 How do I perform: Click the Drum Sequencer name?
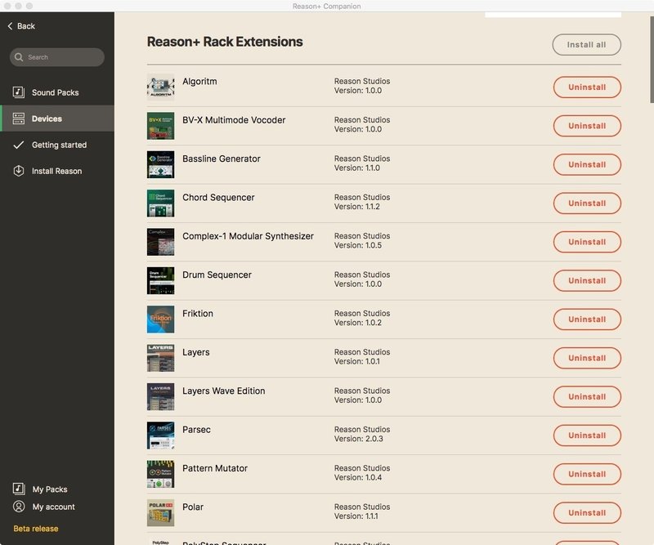[217, 275]
